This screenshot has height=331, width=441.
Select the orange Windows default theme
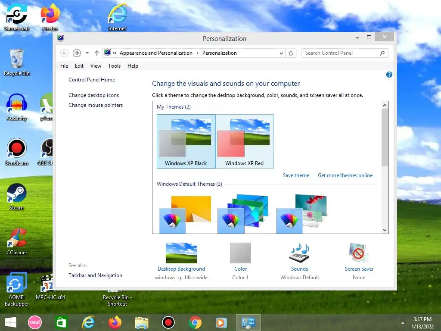pyautogui.click(x=186, y=215)
